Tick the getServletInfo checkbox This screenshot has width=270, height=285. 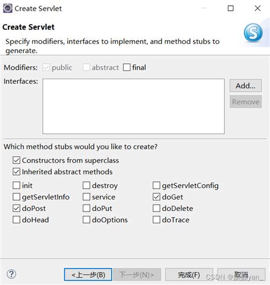click(17, 197)
